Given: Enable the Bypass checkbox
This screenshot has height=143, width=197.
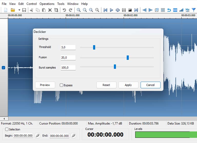Looking at the screenshot, I should 62,85.
